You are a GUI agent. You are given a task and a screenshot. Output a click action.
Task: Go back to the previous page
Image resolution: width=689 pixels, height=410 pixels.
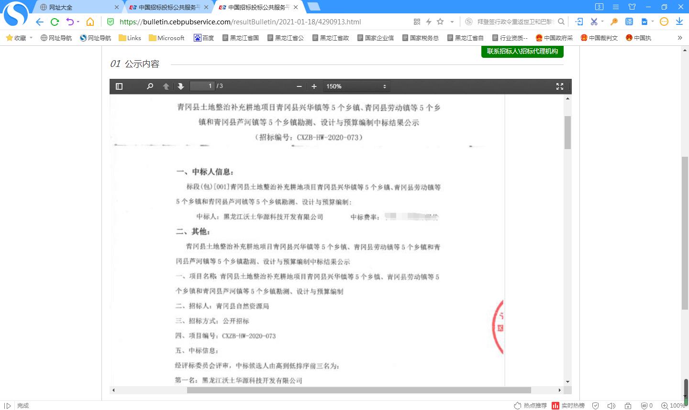click(39, 22)
